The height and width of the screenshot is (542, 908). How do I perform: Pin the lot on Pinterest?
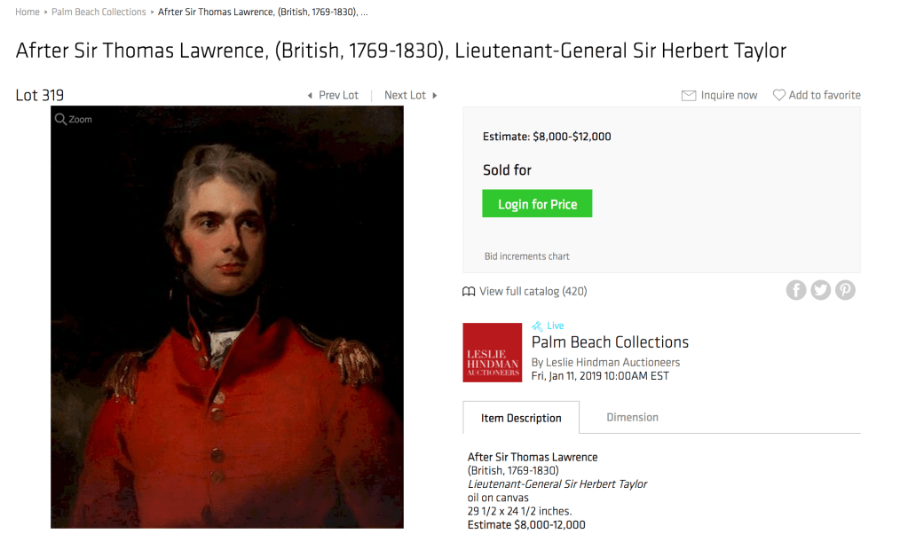(845, 290)
